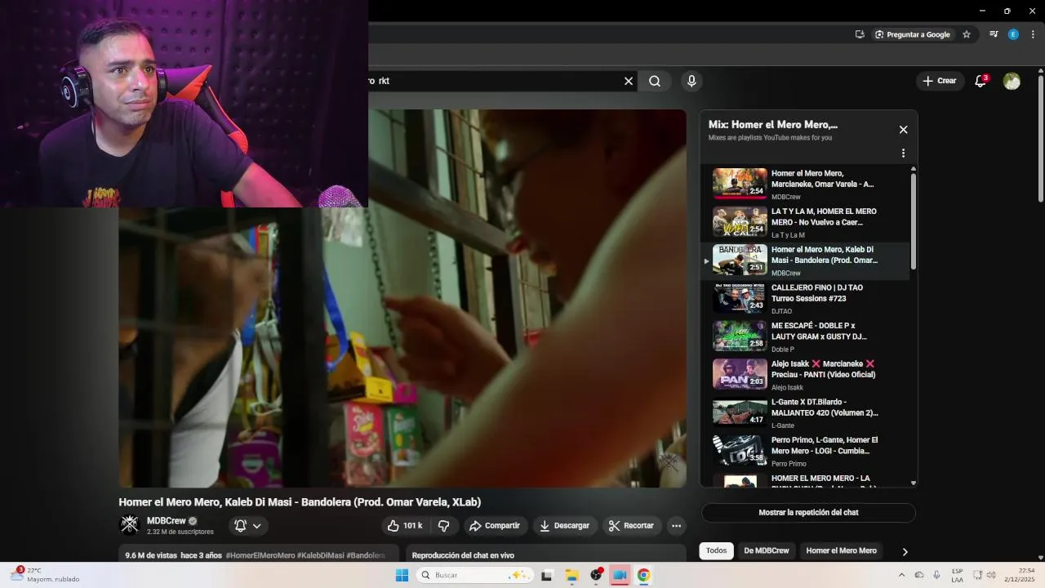The width and height of the screenshot is (1045, 588).
Task: Start voice search with microphone icon
Action: (x=691, y=81)
